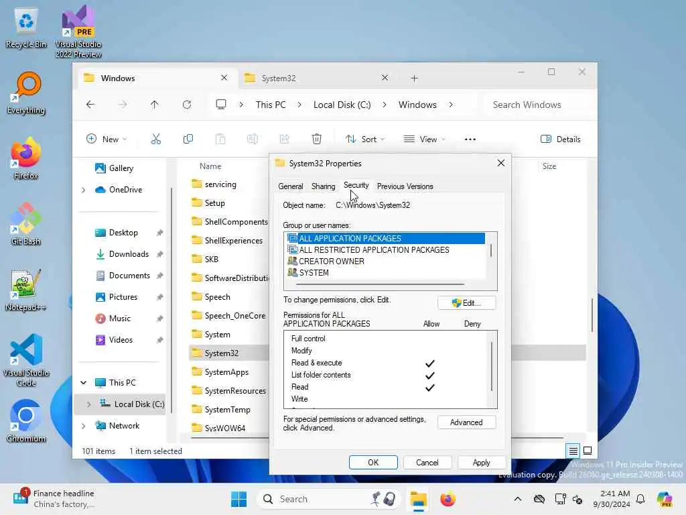Select the Speech_OneCore folder

235,316
